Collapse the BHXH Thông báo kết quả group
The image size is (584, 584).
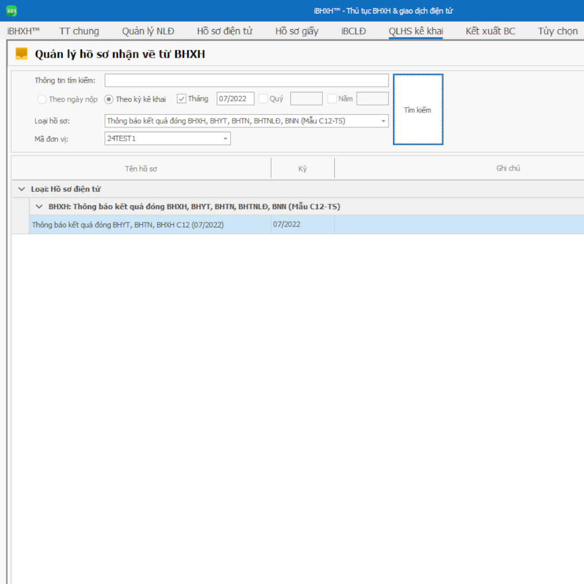pos(39,206)
